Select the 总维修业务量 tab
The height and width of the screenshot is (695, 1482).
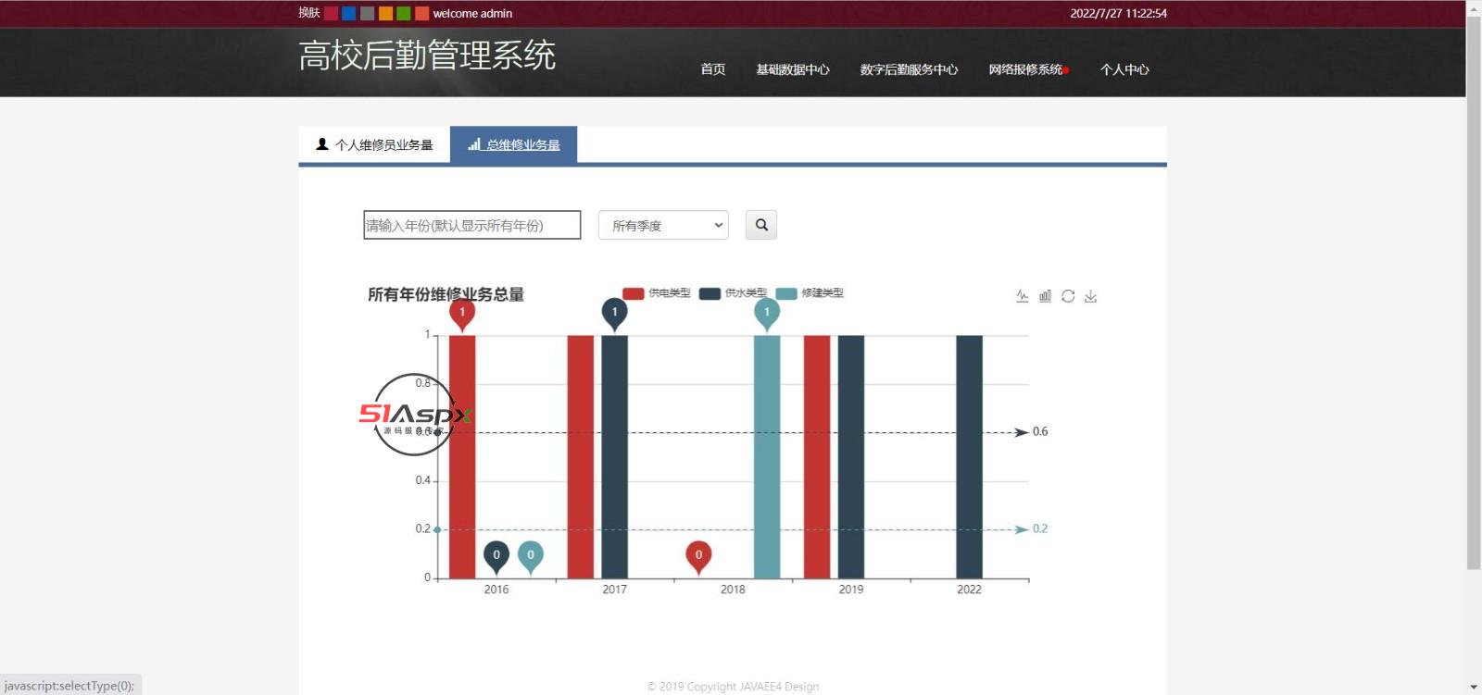point(514,145)
